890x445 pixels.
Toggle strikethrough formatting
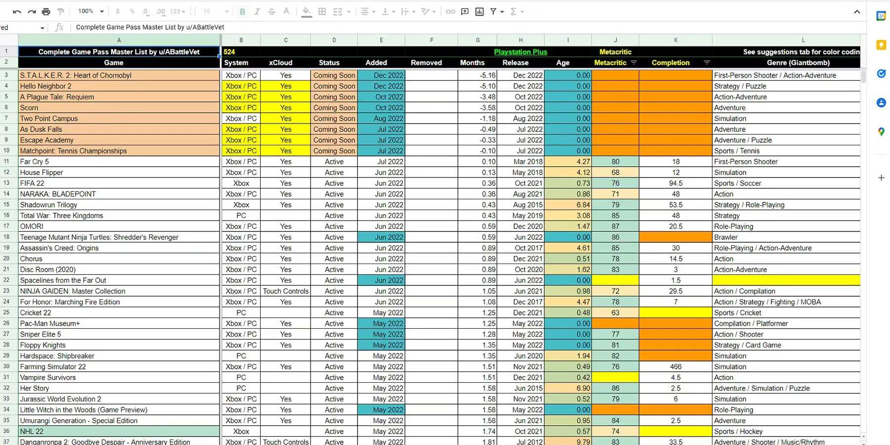coord(271,11)
